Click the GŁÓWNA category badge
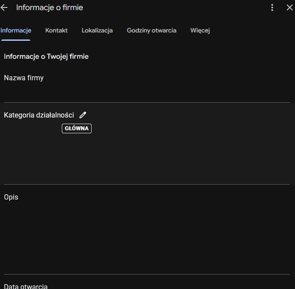The width and height of the screenshot is (295, 289). pyautogui.click(x=77, y=128)
